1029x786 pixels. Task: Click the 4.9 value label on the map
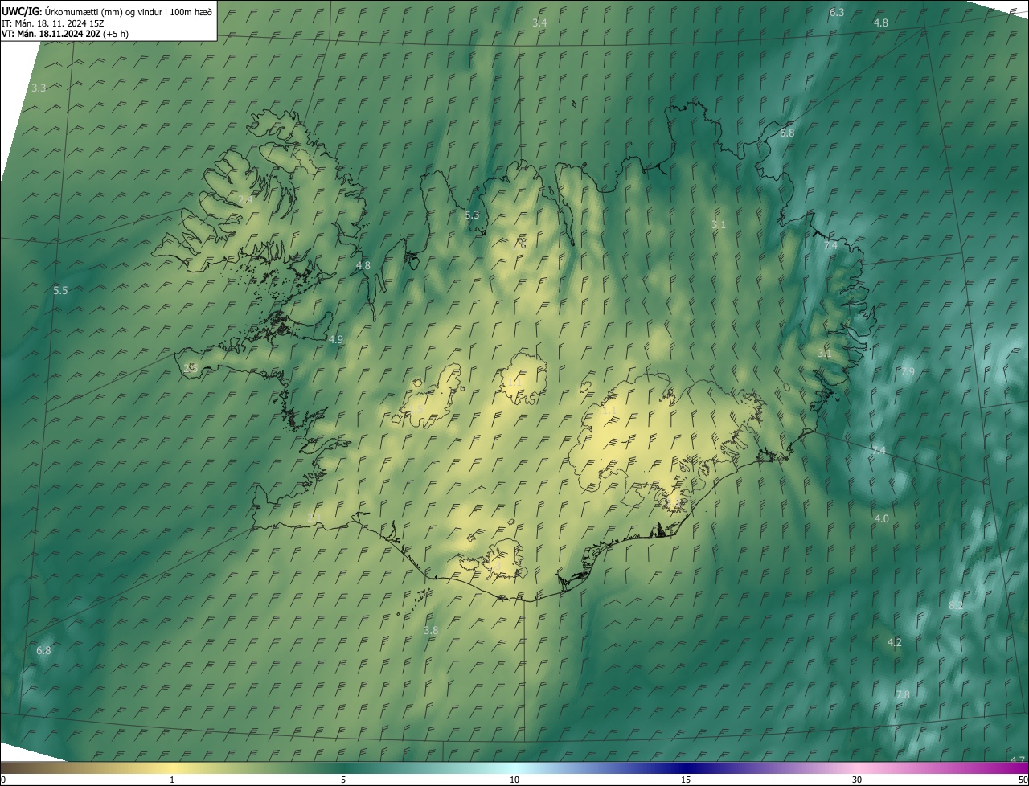click(x=336, y=340)
